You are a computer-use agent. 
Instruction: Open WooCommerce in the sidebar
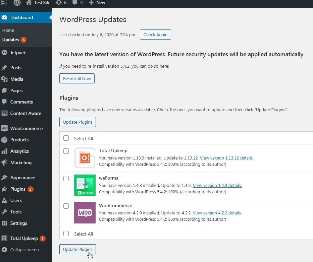[x=26, y=128]
